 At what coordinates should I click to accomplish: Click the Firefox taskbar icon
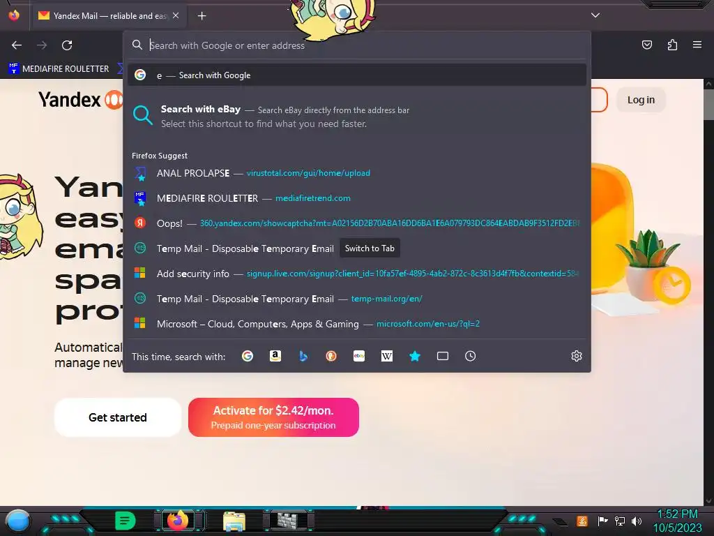tap(178, 521)
